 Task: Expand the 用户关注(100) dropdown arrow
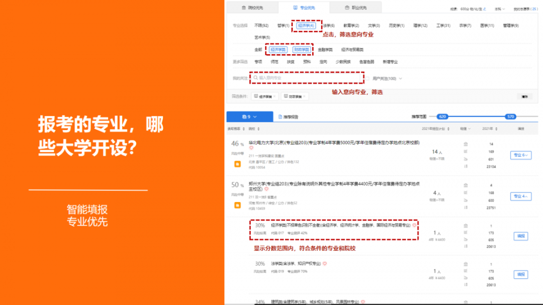tap(400, 78)
